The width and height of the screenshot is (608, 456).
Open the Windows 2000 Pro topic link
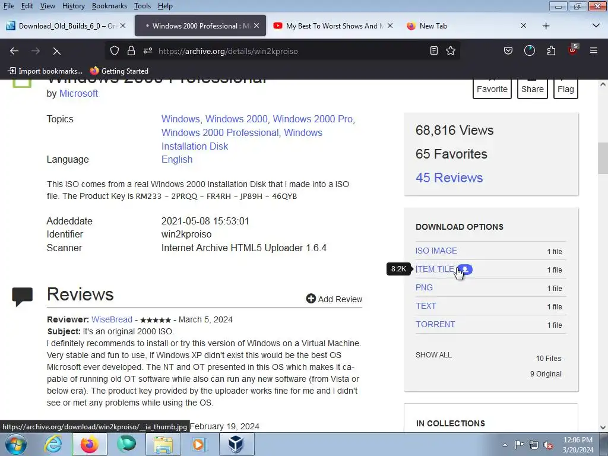[x=312, y=119]
